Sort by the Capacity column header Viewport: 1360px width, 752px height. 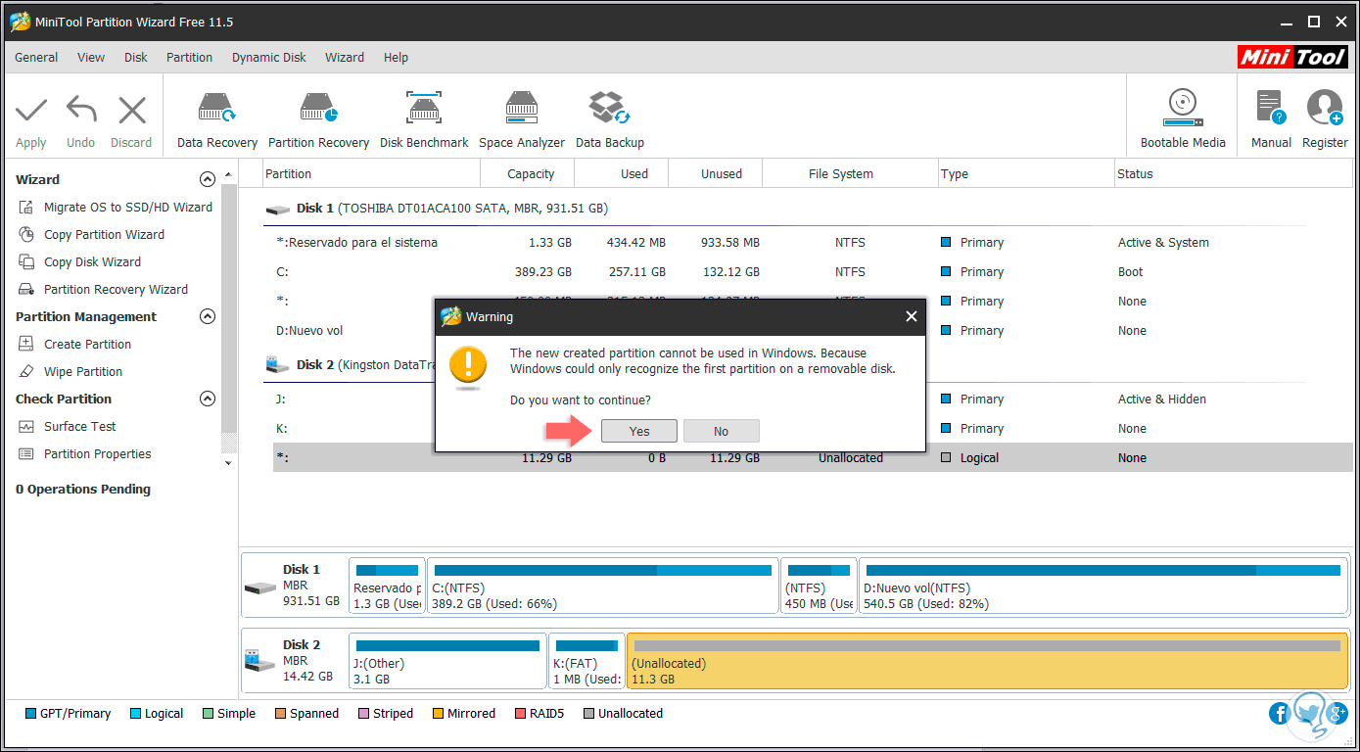[528, 174]
